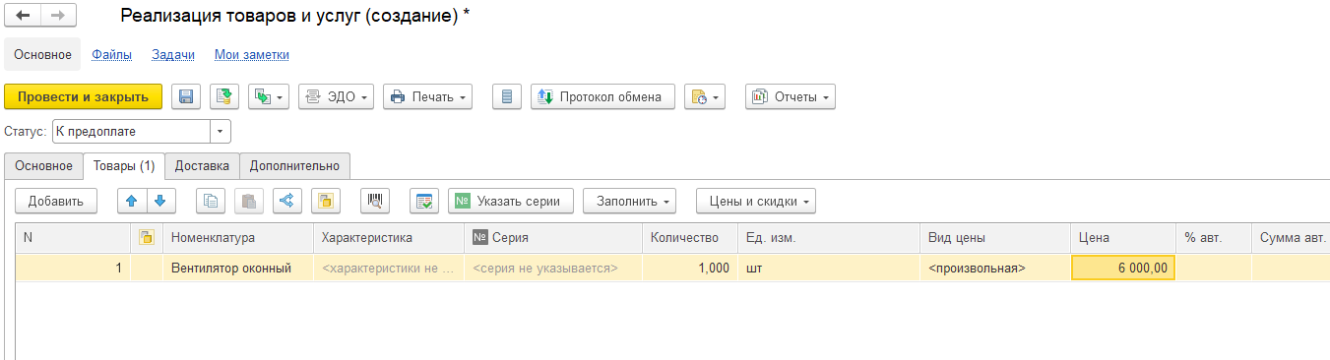Open the Печать dropdown
1330x360 pixels.
(x=427, y=96)
